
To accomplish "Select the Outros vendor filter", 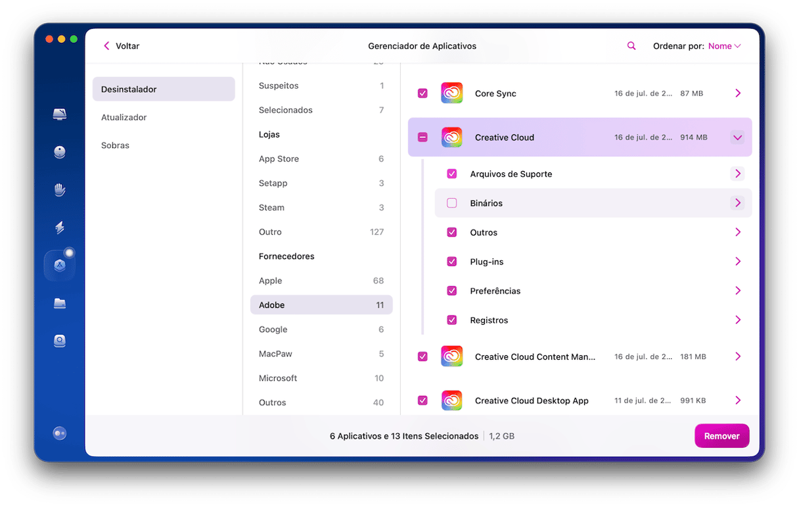I will click(321, 402).
